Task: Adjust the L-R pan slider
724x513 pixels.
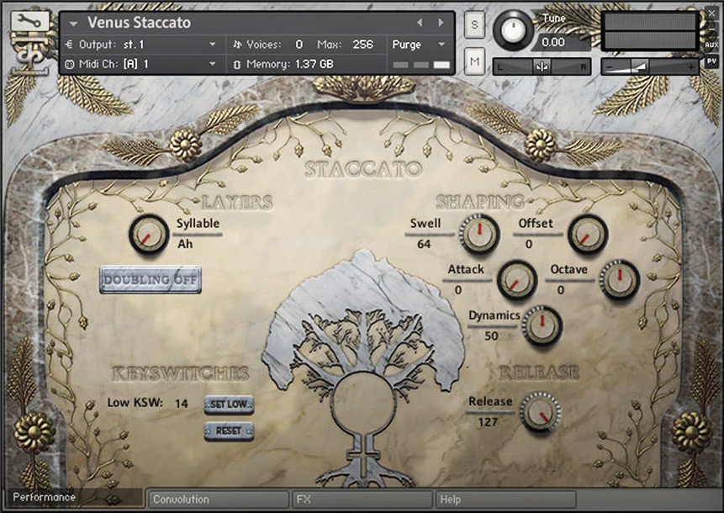Action: click(542, 67)
